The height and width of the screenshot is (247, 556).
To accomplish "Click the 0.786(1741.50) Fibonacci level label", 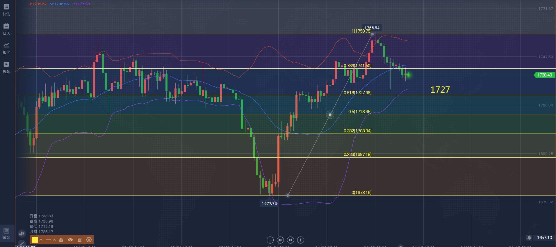I will coord(358,66).
